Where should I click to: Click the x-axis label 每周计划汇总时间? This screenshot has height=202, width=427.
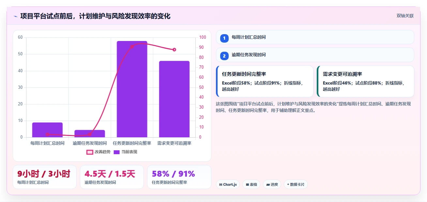[47, 143]
